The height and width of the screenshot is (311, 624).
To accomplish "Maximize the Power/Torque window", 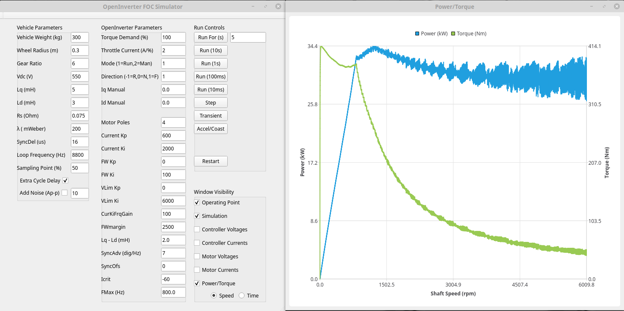I will (605, 6).
